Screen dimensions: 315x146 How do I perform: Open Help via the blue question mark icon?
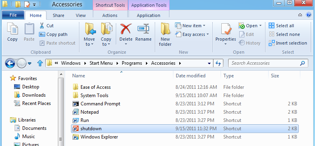pos(309,15)
